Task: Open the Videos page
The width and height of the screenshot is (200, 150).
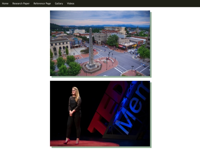Action: click(70, 4)
